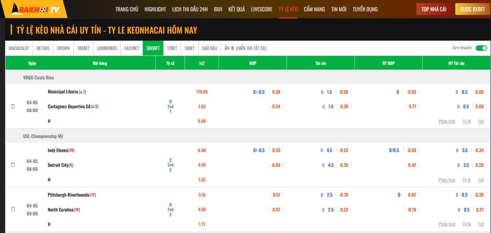Choose the LADBROKES odds tab
491x233 pixels.
[x=107, y=48]
